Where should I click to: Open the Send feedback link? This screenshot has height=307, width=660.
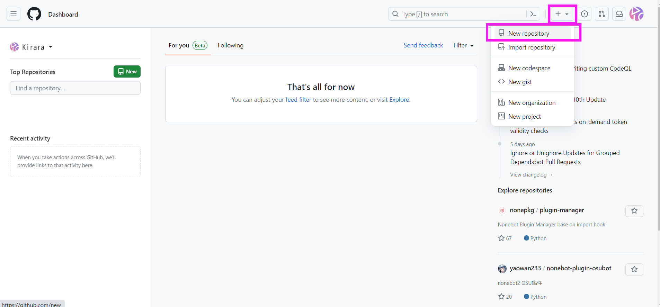[423, 45]
